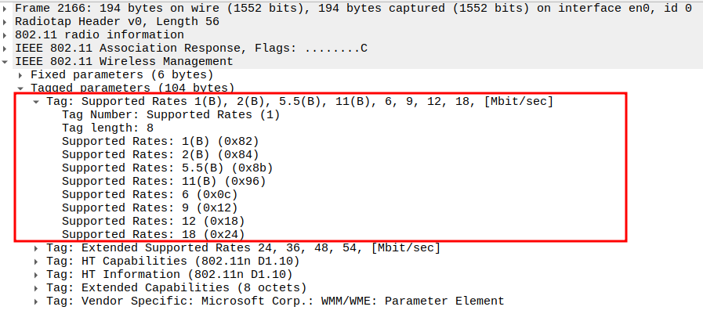
Task: Select Supported Rates 9 (0x12) row
Action: (x=150, y=208)
